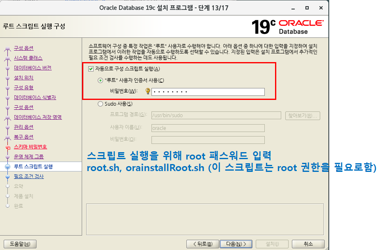Click the step marker beside 필요 조건 검사
The image size is (383, 250).
pos(7,176)
